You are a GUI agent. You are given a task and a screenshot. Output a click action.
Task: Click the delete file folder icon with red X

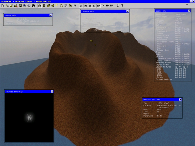pyautogui.click(x=16, y=6)
